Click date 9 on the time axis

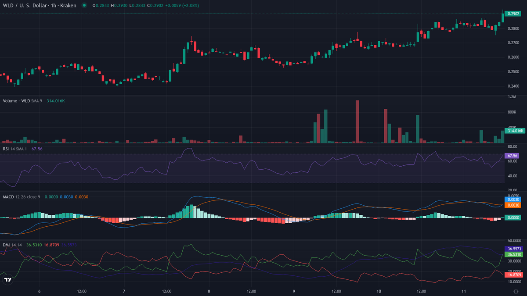(x=294, y=291)
